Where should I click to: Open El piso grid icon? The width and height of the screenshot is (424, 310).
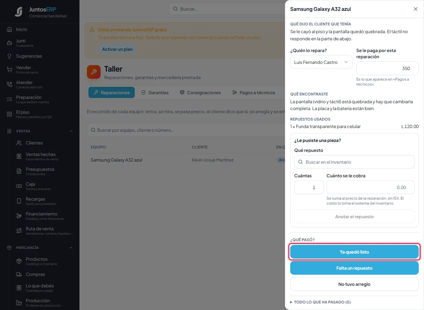pyautogui.click(x=9, y=114)
